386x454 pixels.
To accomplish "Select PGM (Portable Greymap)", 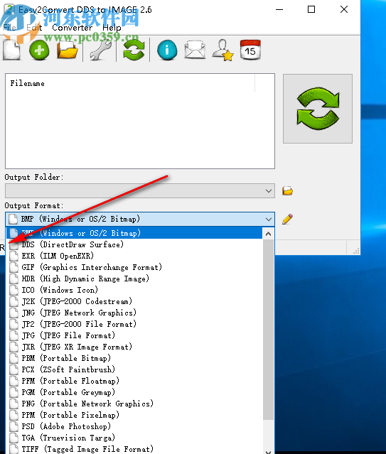I will pyautogui.click(x=134, y=392).
